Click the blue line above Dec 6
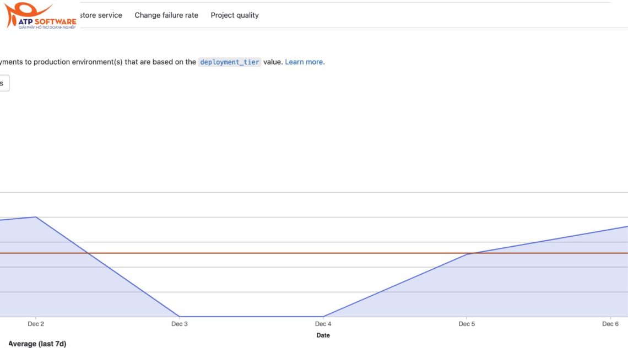The height and width of the screenshot is (353, 628). point(610,230)
